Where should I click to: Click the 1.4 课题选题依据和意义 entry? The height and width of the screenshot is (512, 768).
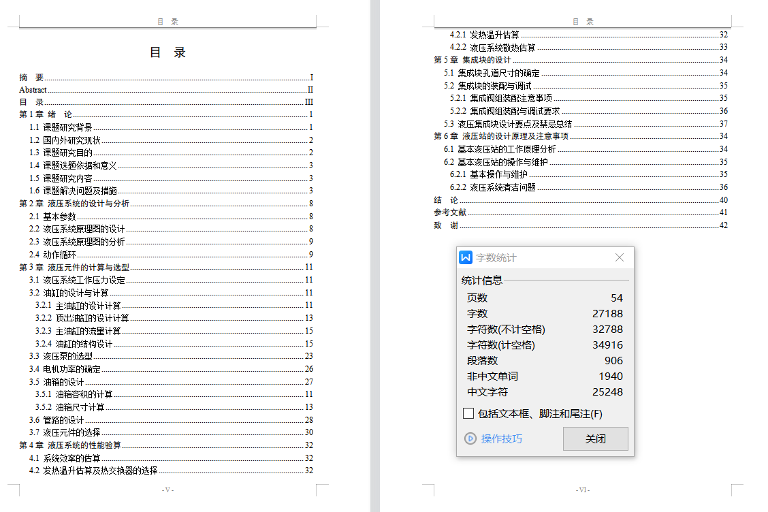pos(171,165)
